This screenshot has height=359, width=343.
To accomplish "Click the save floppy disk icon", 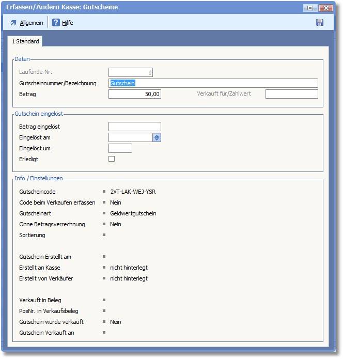I will point(320,23).
